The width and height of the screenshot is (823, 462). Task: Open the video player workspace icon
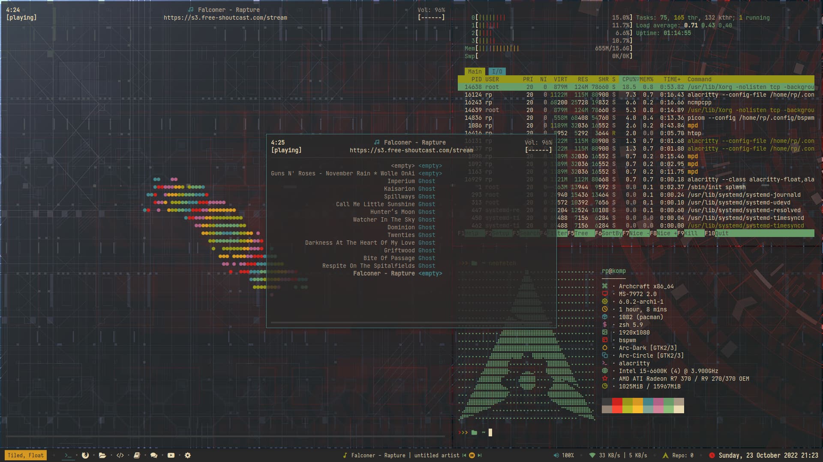[x=171, y=455]
